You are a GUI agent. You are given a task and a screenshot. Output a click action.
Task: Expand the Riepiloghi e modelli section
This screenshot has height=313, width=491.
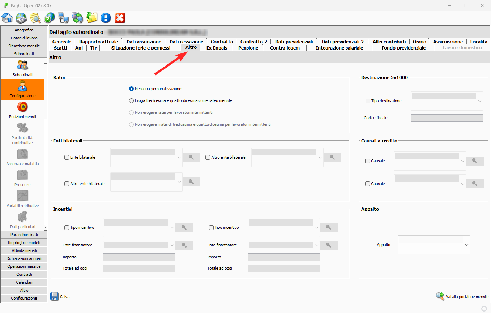[x=24, y=243]
